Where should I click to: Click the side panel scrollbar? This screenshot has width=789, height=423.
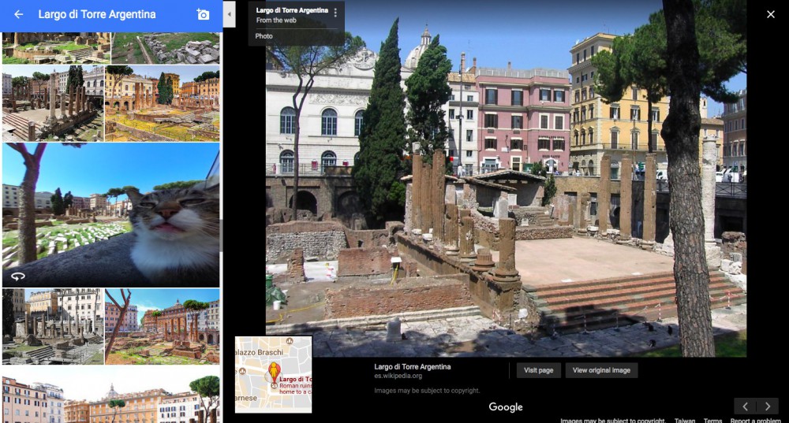[221, 235]
